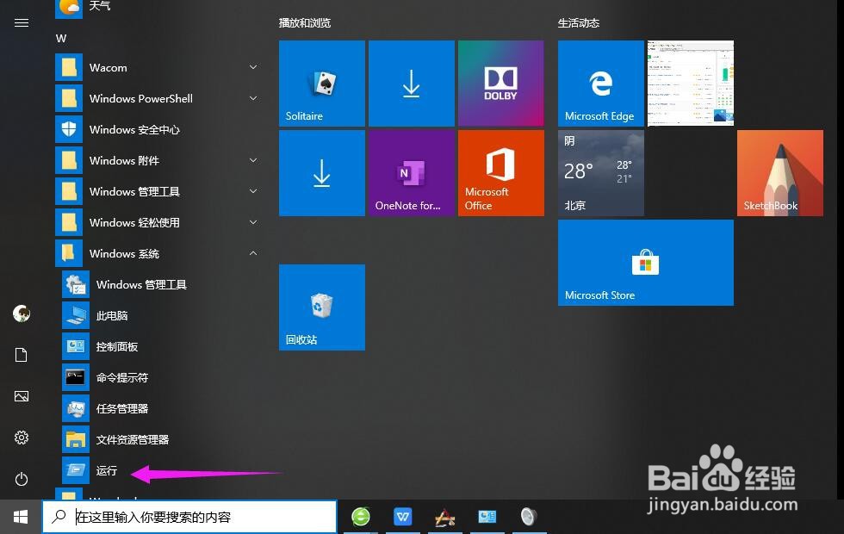This screenshot has height=534, width=844.
Task: Open the photo screenshot live tile
Action: (691, 84)
